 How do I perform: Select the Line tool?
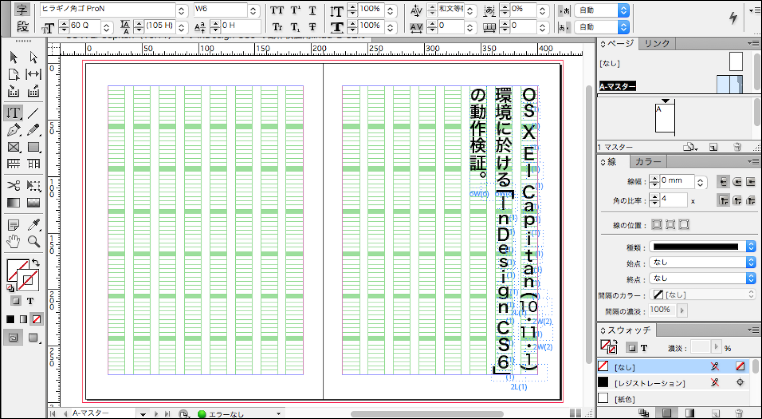click(33, 113)
